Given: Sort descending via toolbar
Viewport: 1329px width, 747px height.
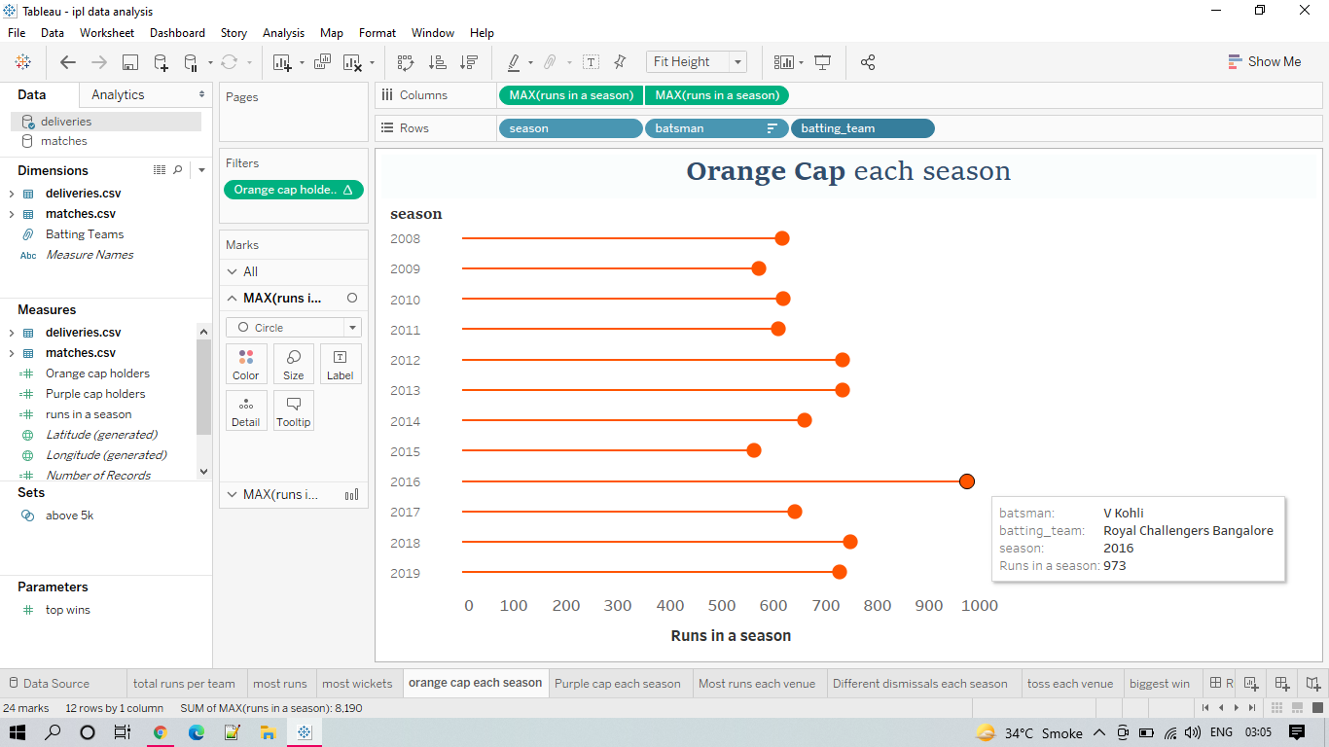Looking at the screenshot, I should 469,61.
